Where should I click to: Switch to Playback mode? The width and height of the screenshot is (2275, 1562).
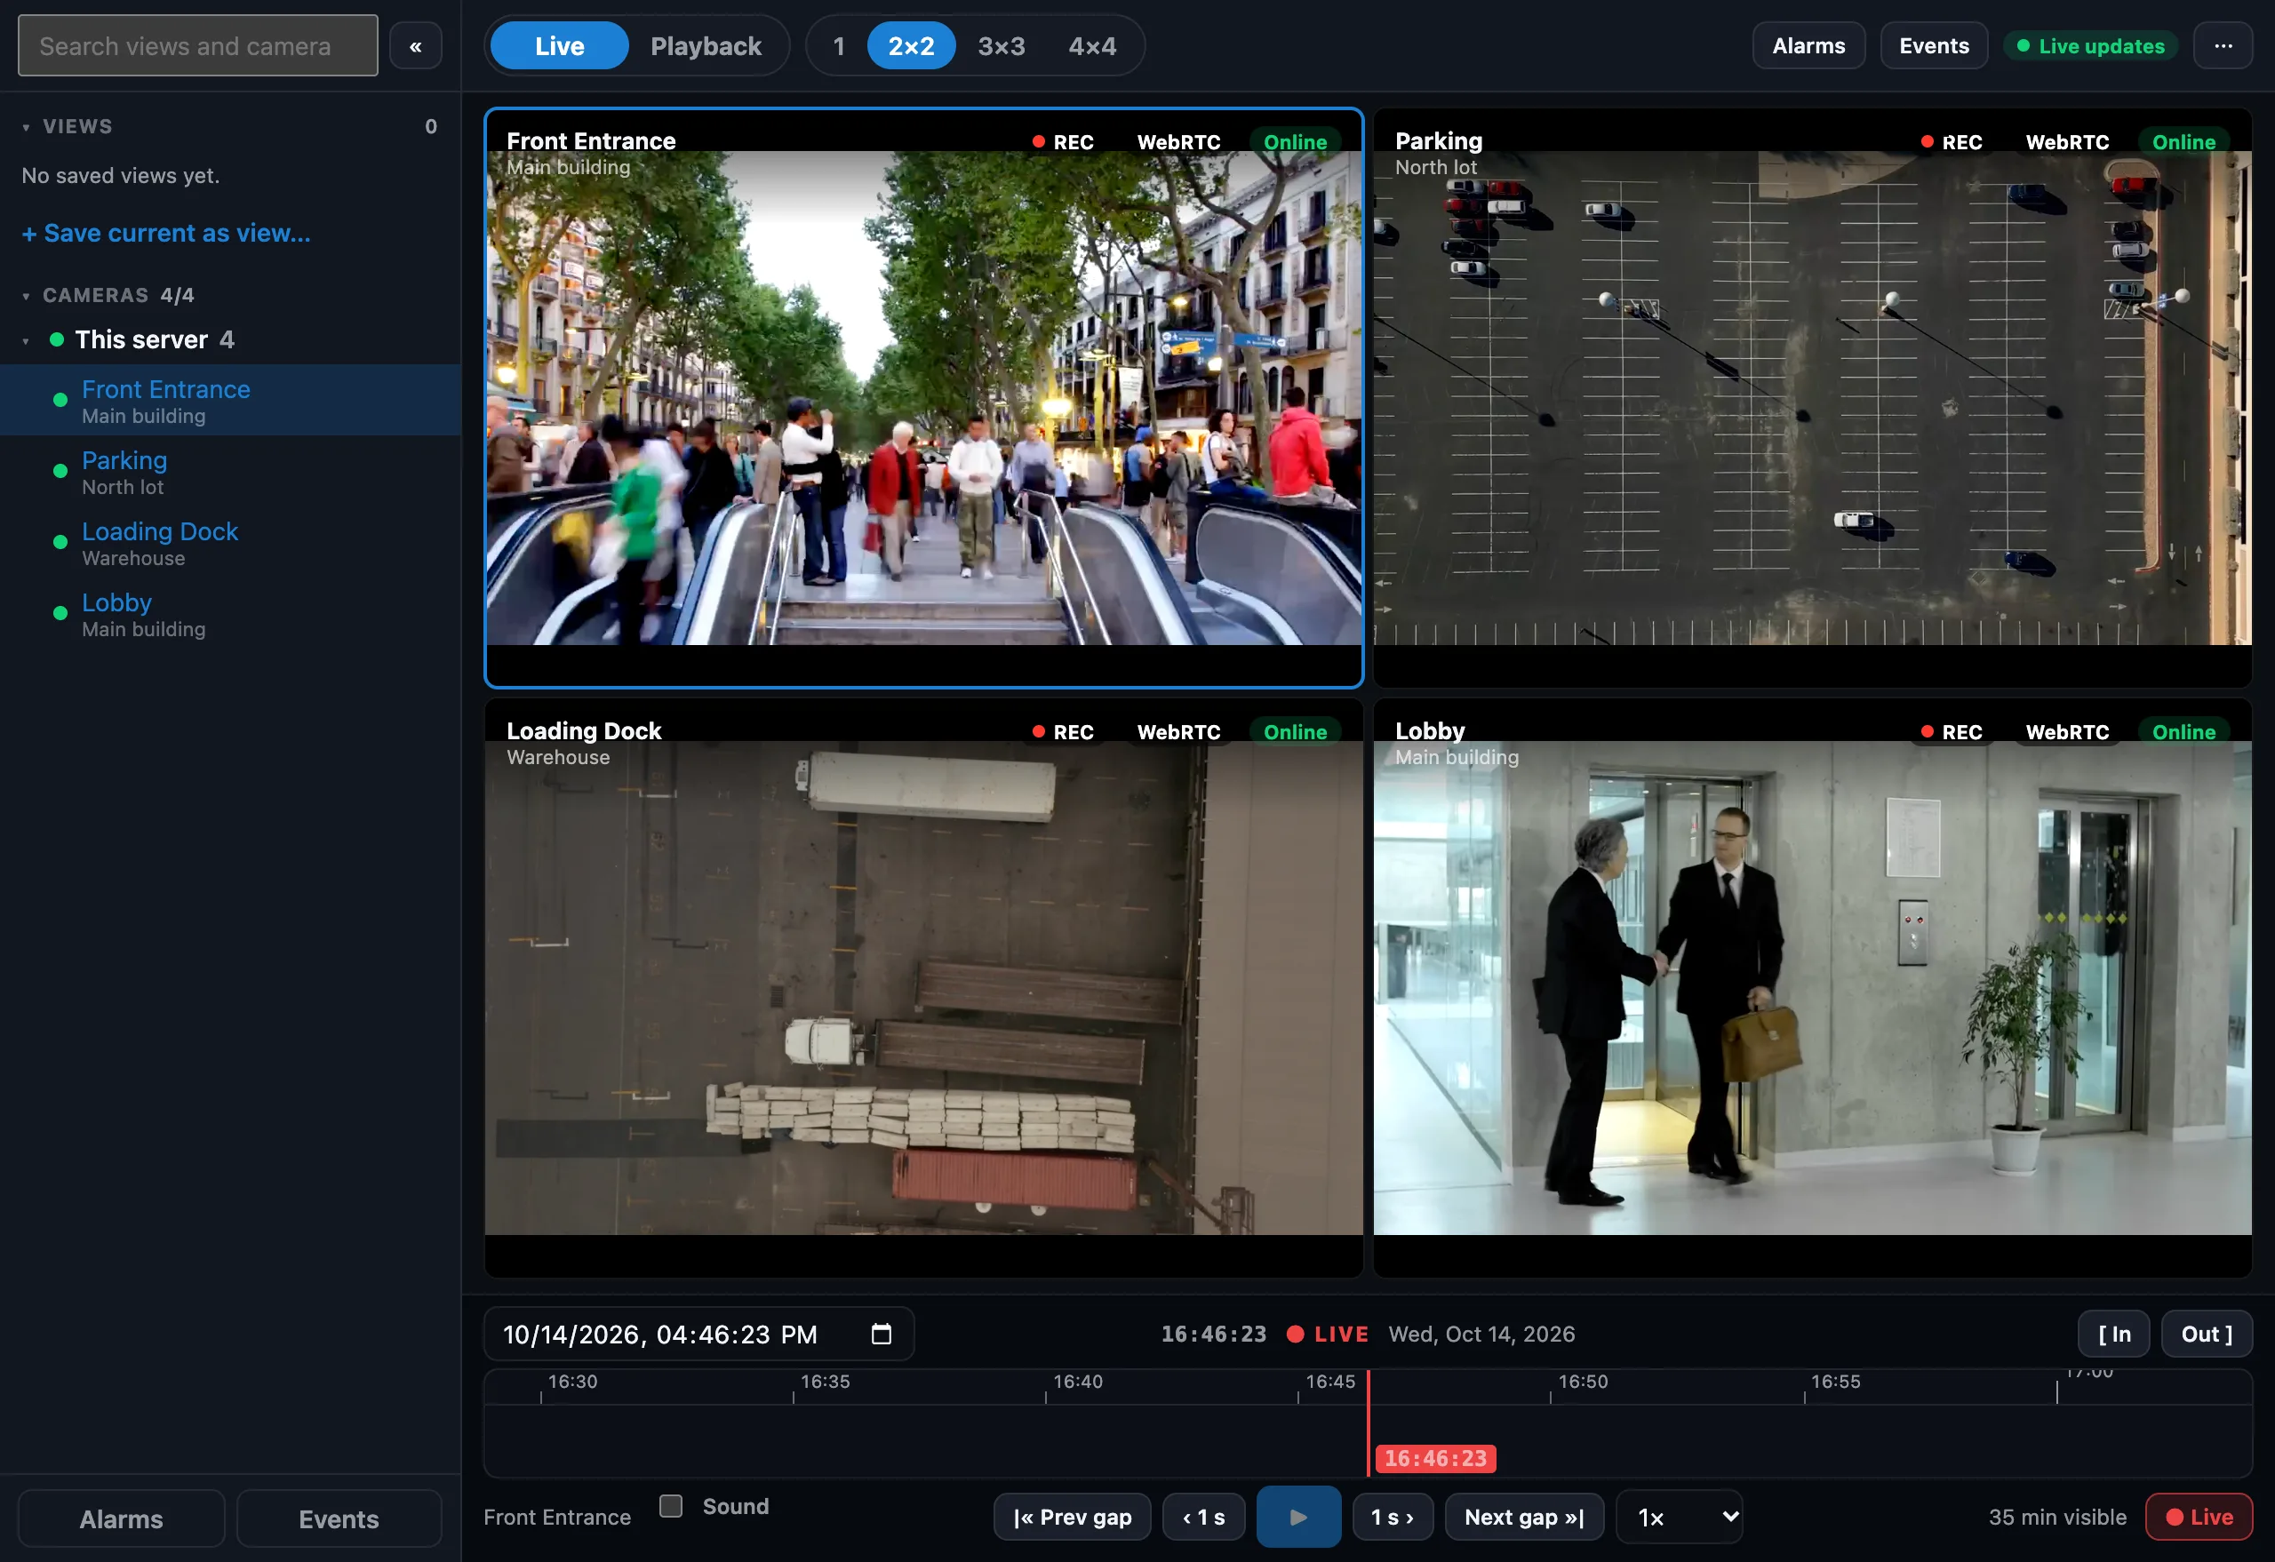pyautogui.click(x=706, y=46)
